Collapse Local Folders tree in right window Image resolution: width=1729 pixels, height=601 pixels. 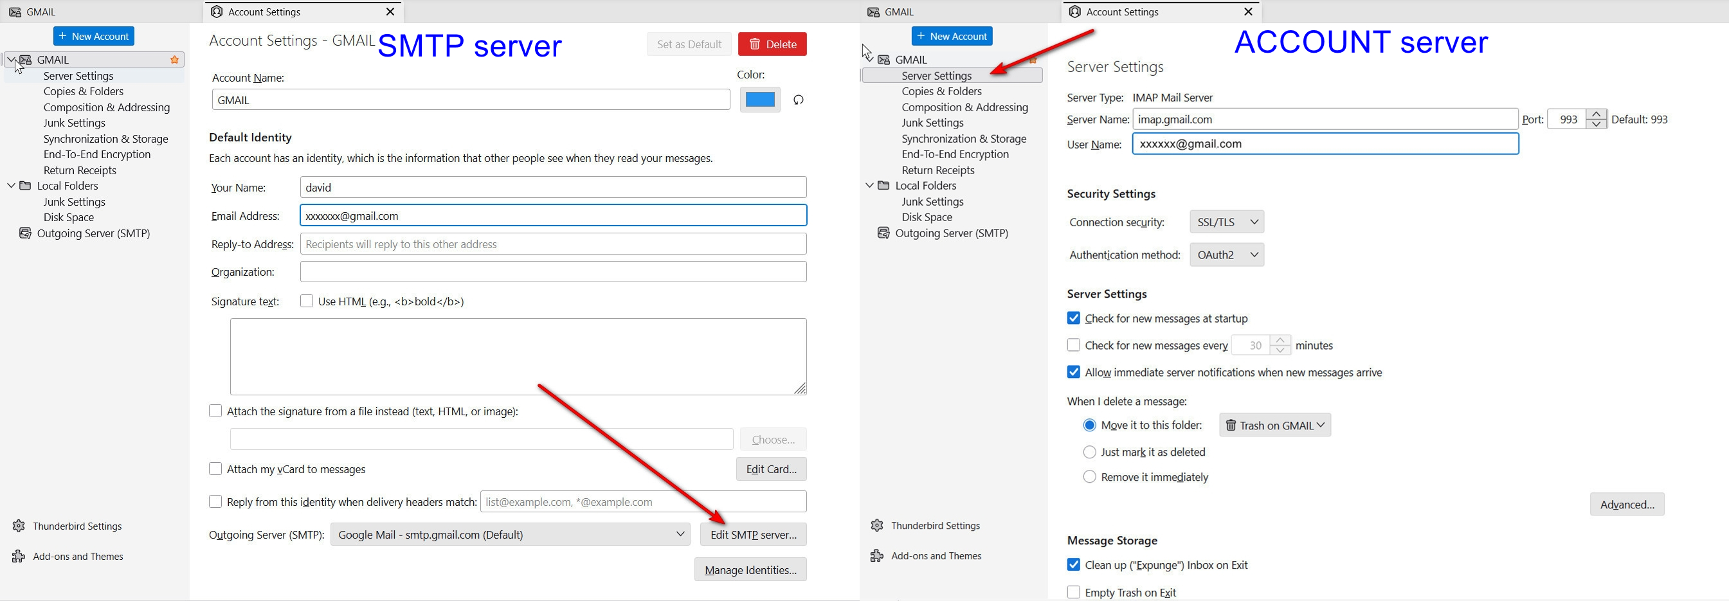(870, 186)
